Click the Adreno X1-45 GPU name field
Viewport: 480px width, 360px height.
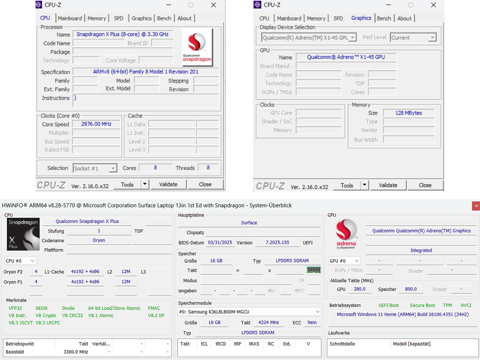click(346, 57)
